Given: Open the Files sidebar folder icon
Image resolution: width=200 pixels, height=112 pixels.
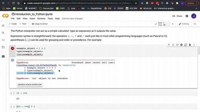Looking at the screenshot, I should (3, 47).
